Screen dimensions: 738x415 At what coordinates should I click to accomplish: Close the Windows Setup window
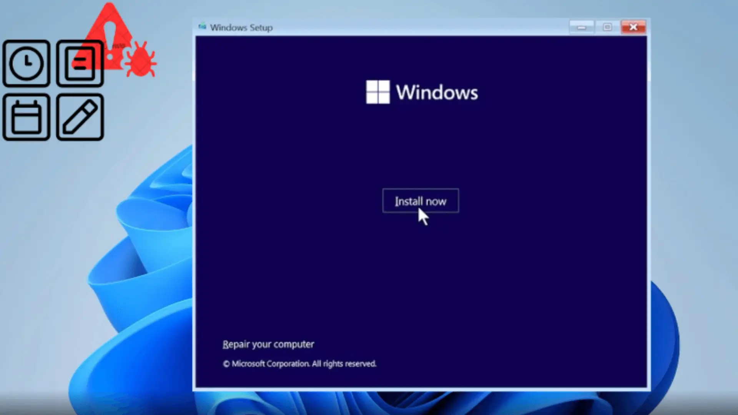click(x=633, y=27)
